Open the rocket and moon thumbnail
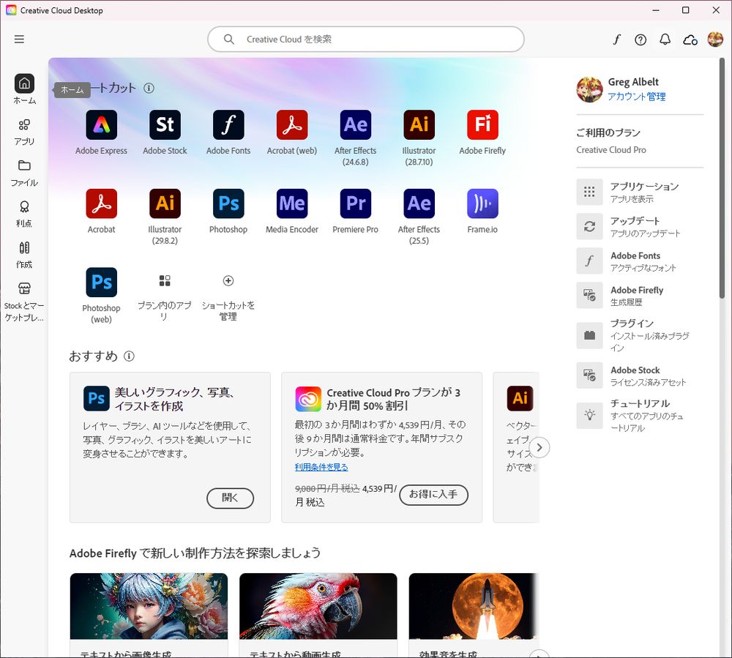This screenshot has height=658, width=732. click(x=474, y=606)
